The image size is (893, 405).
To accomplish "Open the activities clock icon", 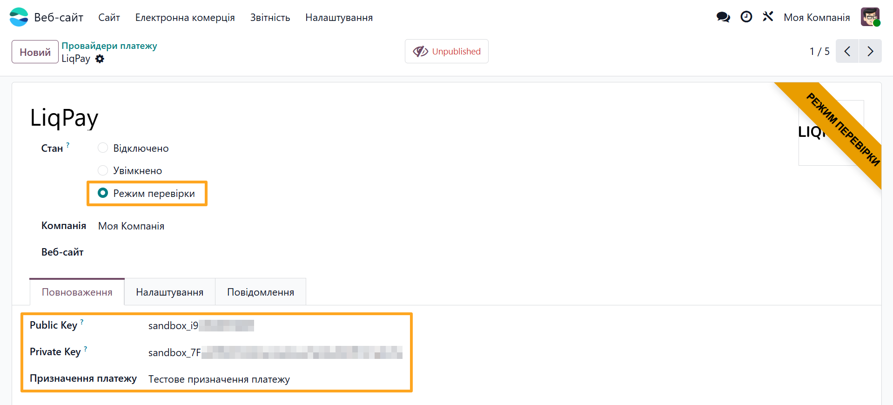I will [x=746, y=17].
